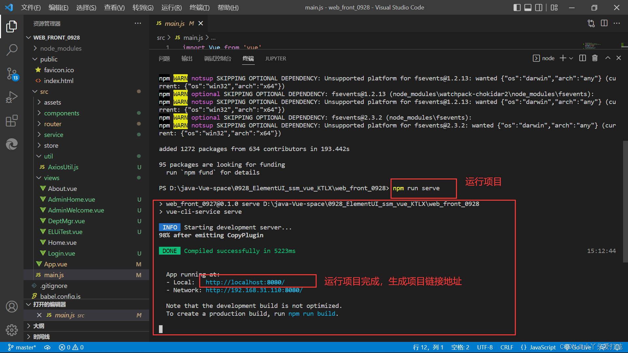Viewport: 628px width, 353px height.
Task: Open problems with errors and warnings count
Action: pos(71,347)
